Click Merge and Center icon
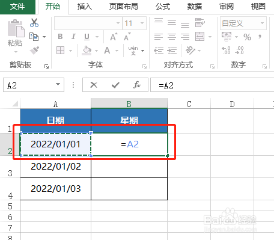The image size is (274, 240). (x=199, y=37)
